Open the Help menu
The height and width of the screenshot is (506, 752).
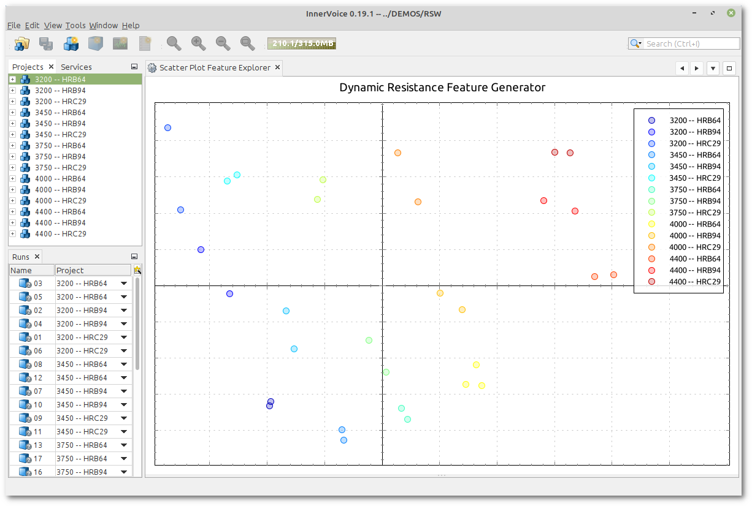click(x=131, y=25)
